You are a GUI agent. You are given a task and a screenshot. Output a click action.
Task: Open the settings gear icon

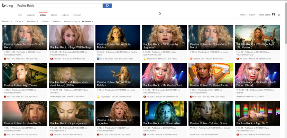279,15
